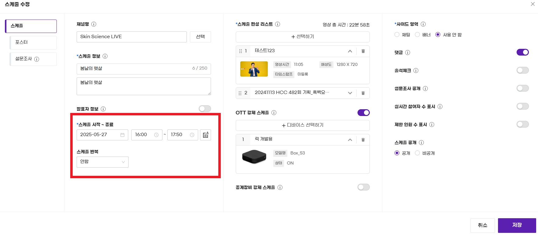Enable 제한 인원 수 표시 toggle
This screenshot has width=538, height=235.
tap(523, 124)
